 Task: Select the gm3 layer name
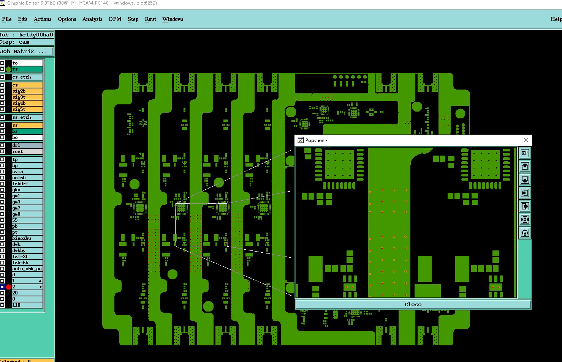pos(27,202)
